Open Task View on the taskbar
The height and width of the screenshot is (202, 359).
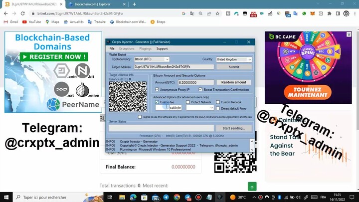click(x=110, y=197)
